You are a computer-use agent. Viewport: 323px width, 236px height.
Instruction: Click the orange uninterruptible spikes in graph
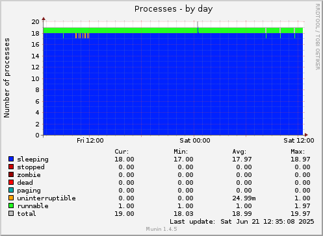click(x=83, y=36)
